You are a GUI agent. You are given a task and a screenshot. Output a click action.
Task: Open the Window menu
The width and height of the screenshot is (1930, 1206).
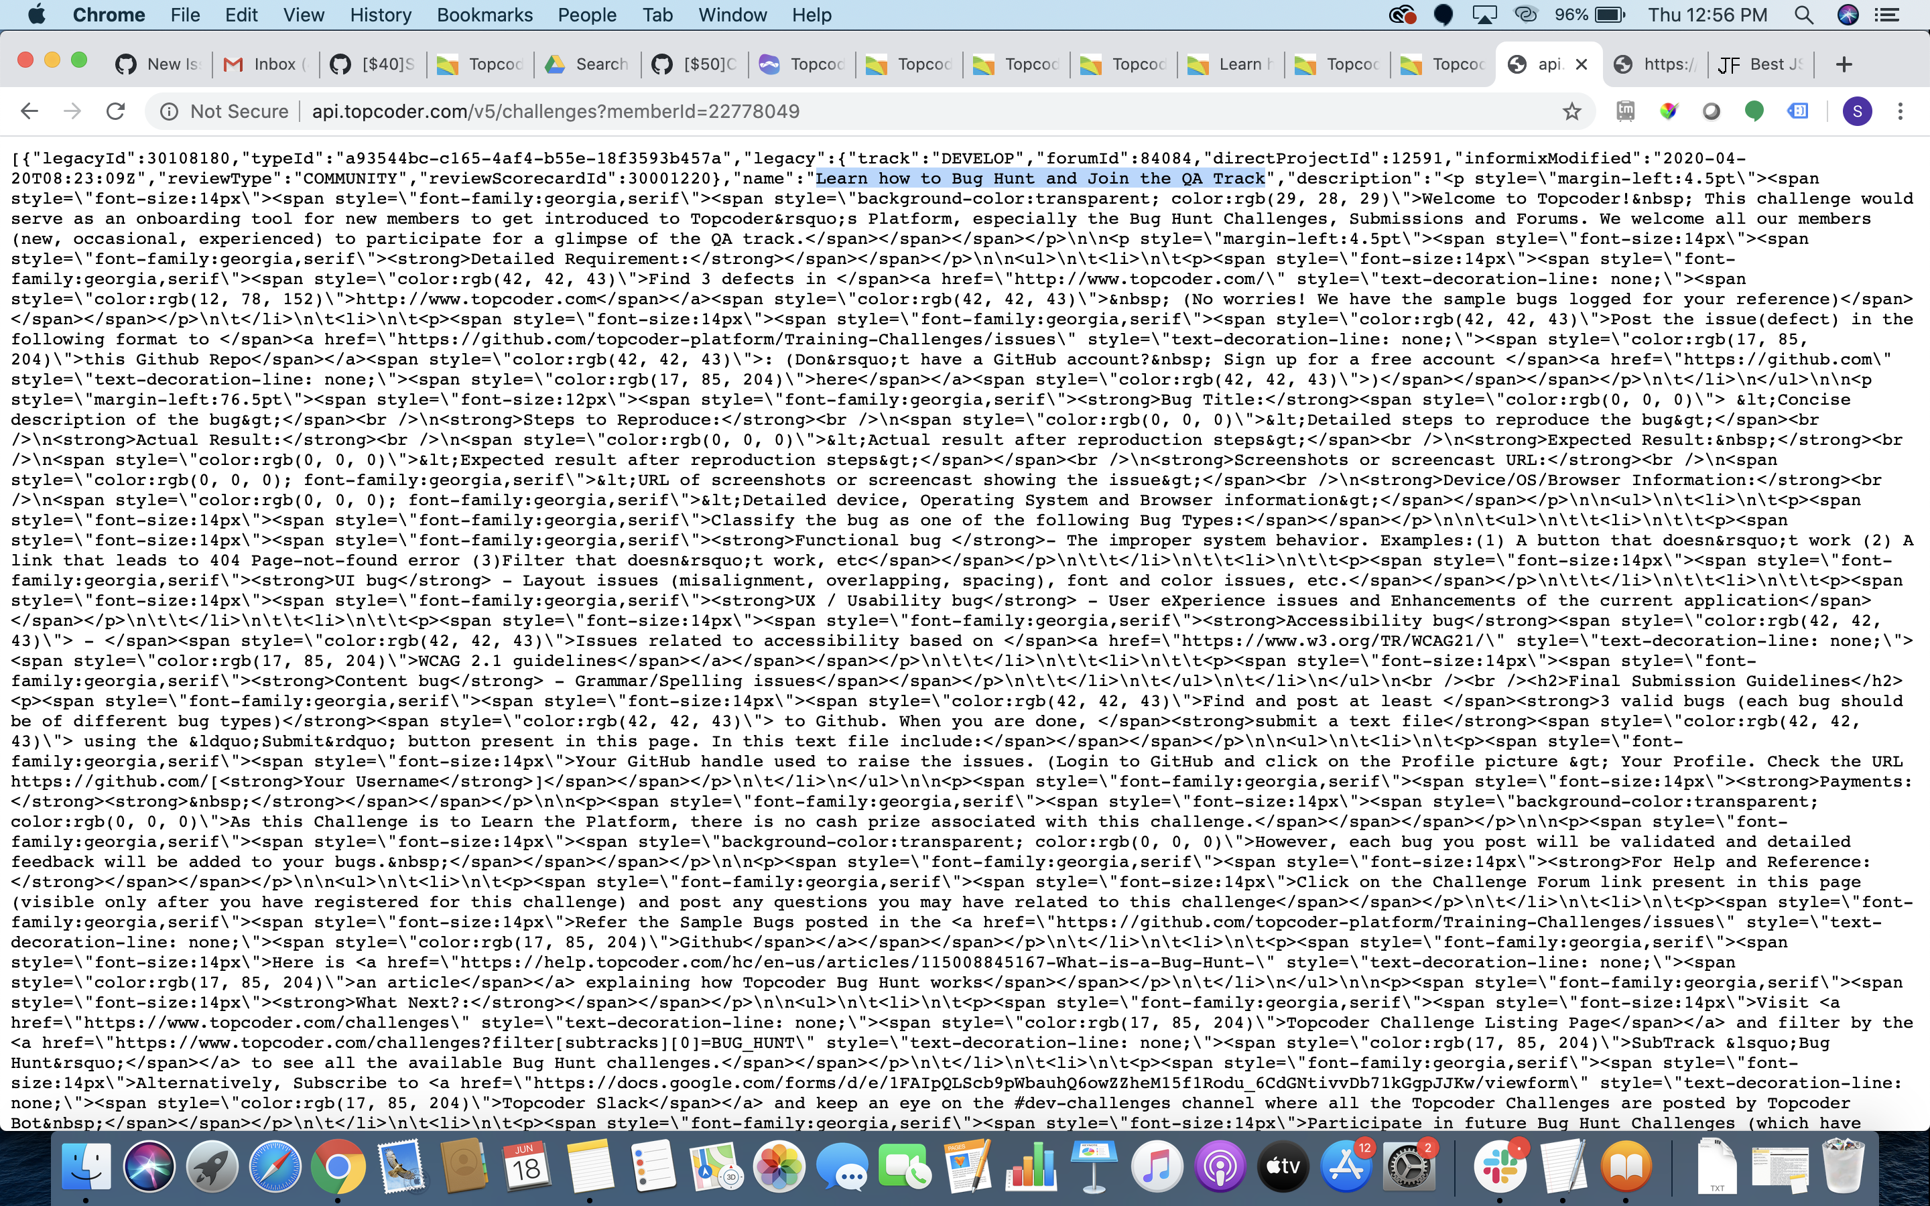(732, 15)
